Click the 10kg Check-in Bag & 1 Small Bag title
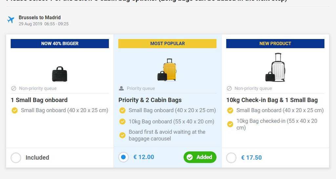Viewport: 336px width, 179px height. 272,100
